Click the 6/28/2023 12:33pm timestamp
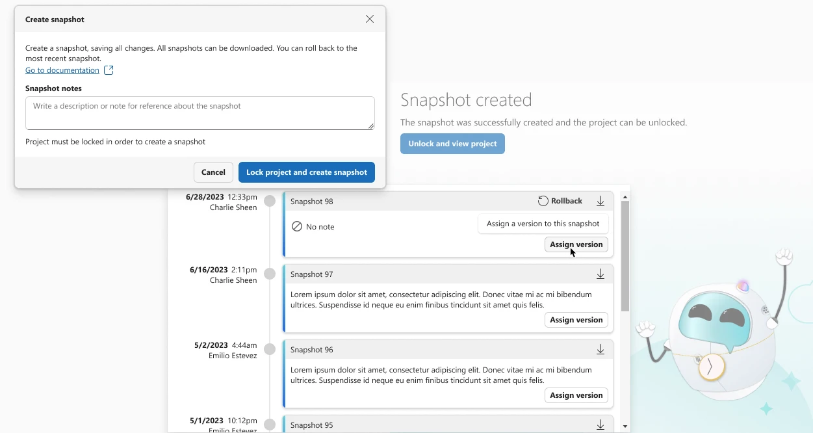Screen dimensions: 813x433 [222, 197]
